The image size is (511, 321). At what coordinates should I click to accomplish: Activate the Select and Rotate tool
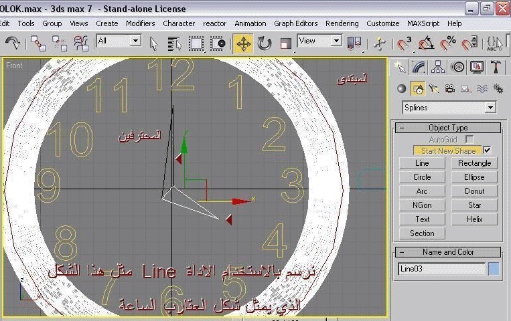click(265, 43)
